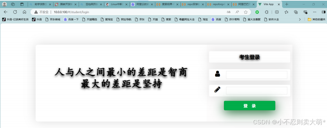Switch to the 豆包网页 tab

point(91,4)
